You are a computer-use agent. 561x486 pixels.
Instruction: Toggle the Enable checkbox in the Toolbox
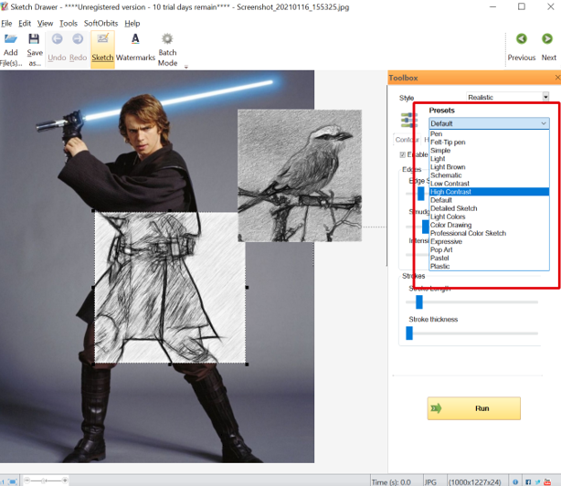[403, 154]
